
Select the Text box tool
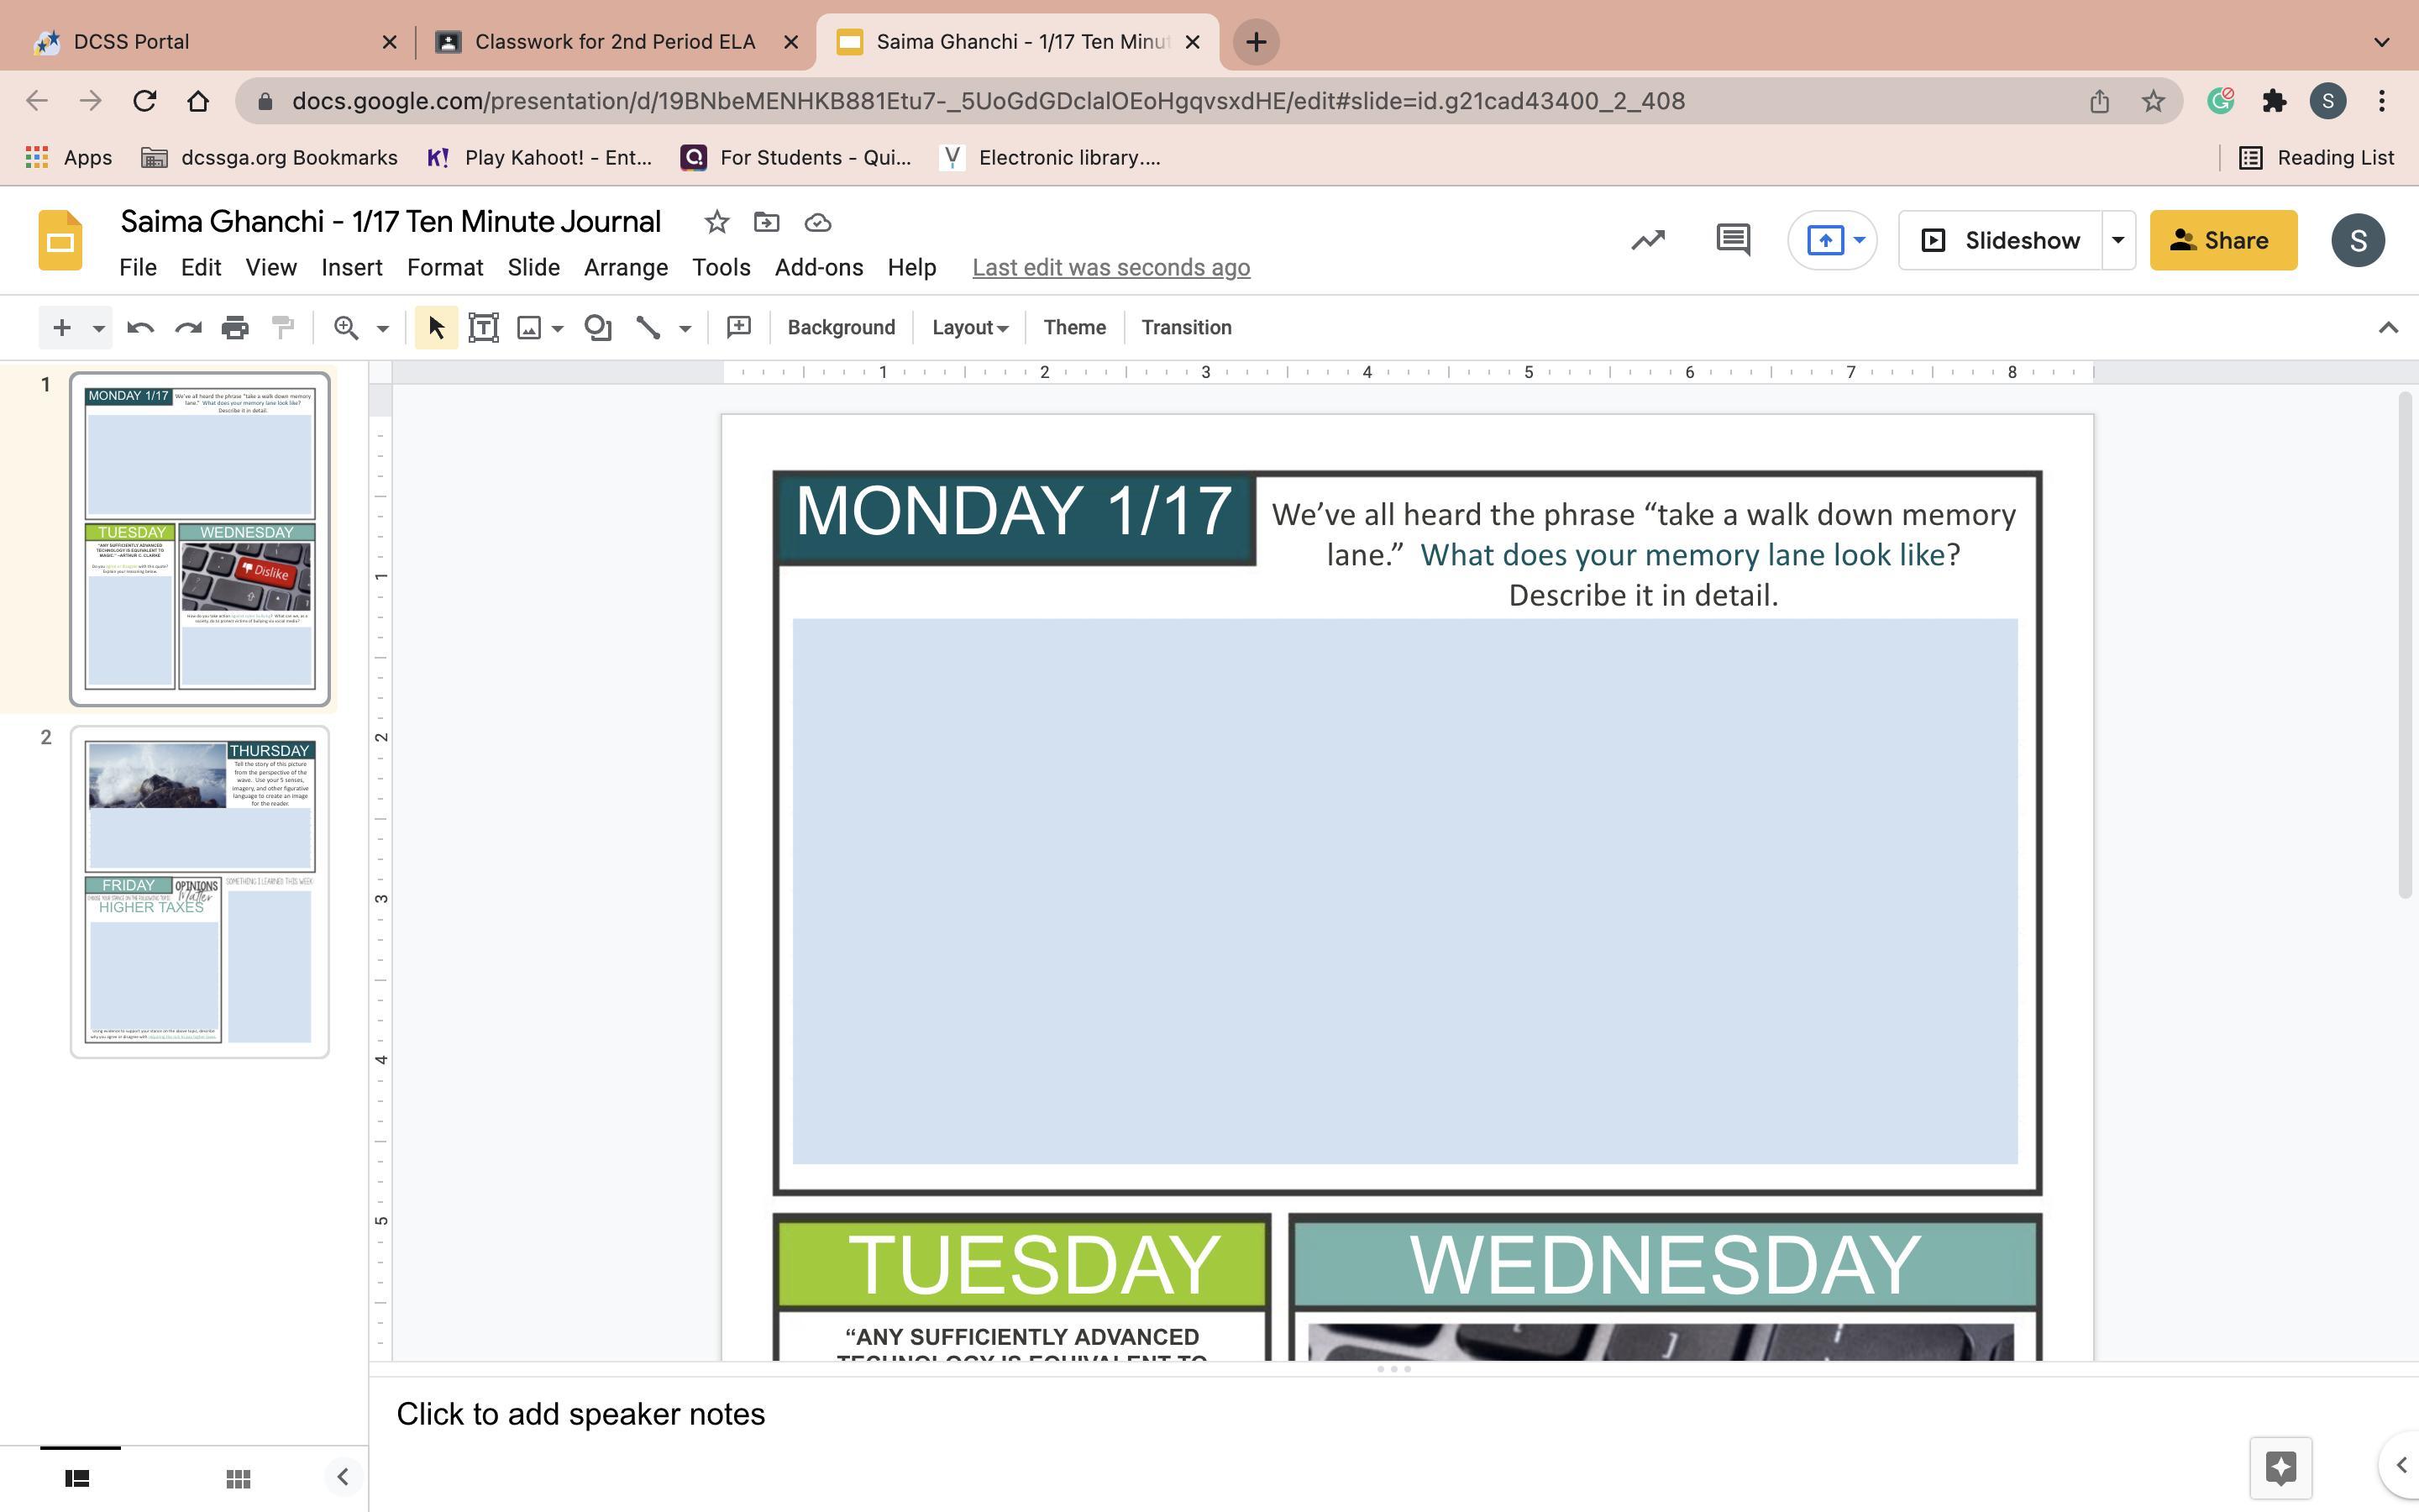(484, 327)
